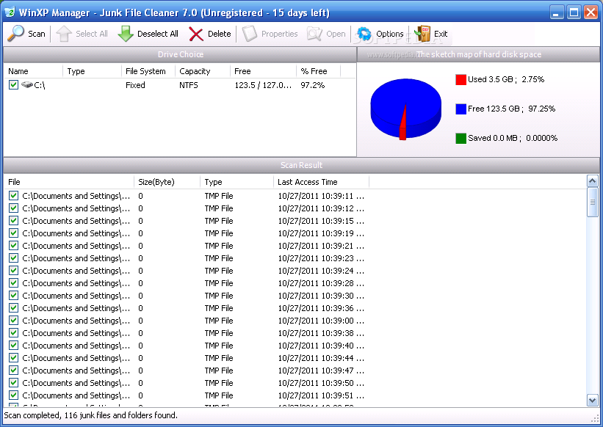The image size is (603, 427).
Task: Click the Scan button label
Action: coord(37,34)
